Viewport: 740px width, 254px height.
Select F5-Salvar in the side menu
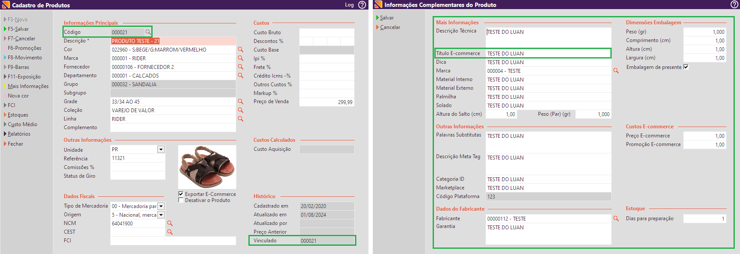(18, 29)
